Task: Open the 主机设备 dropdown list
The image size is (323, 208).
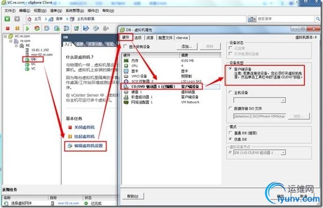Action: click(283, 101)
